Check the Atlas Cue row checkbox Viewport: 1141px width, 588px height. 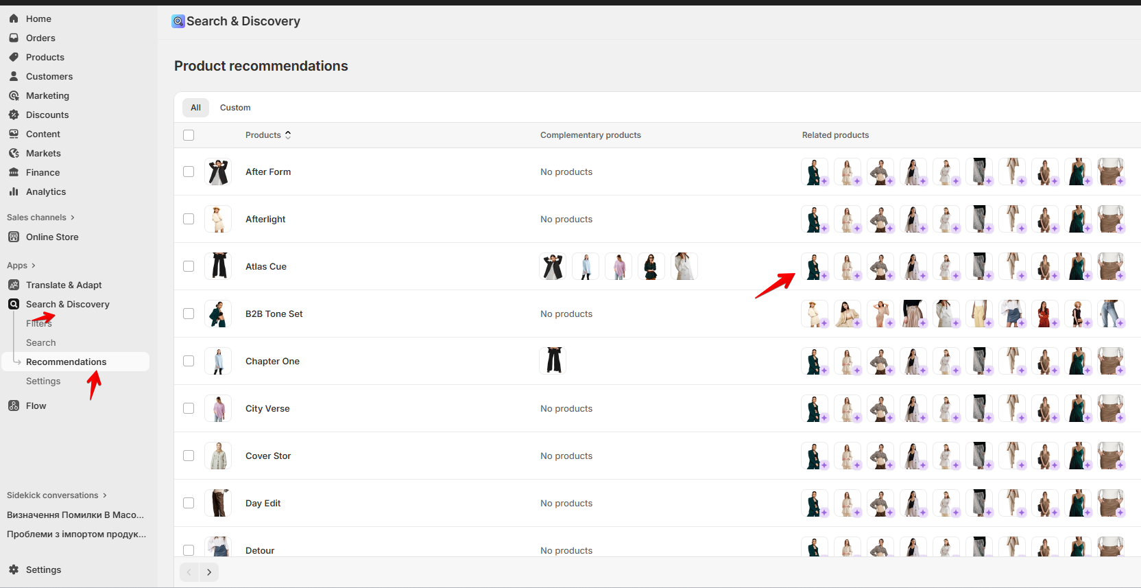189,266
